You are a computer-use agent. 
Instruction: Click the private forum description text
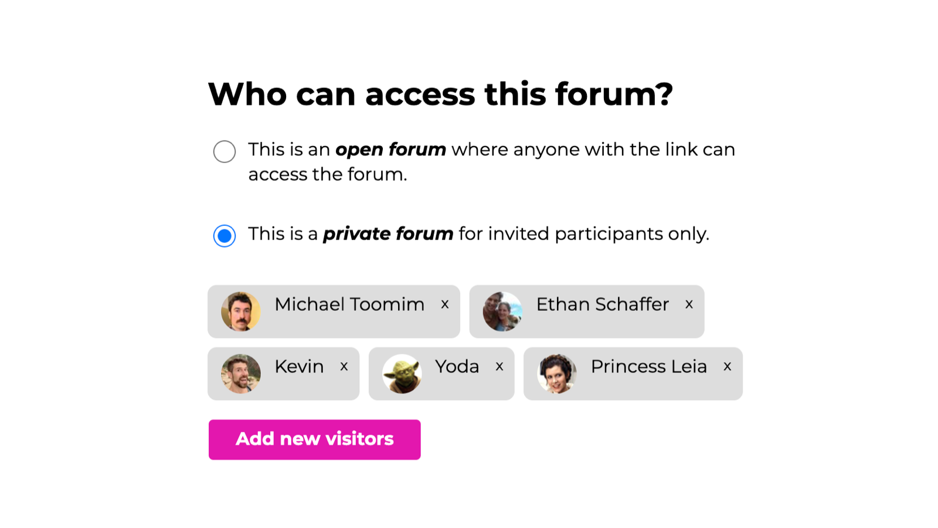coord(478,234)
